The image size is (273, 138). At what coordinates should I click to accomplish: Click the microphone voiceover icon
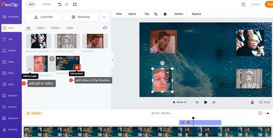252,102
